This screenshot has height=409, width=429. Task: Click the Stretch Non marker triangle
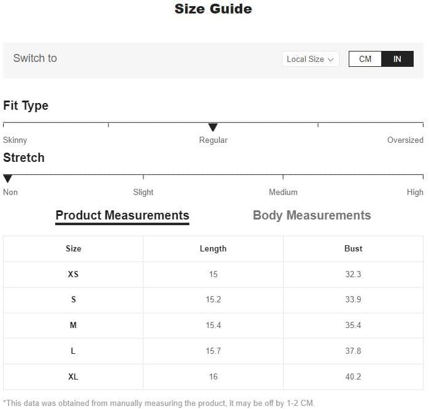pyautogui.click(x=7, y=179)
